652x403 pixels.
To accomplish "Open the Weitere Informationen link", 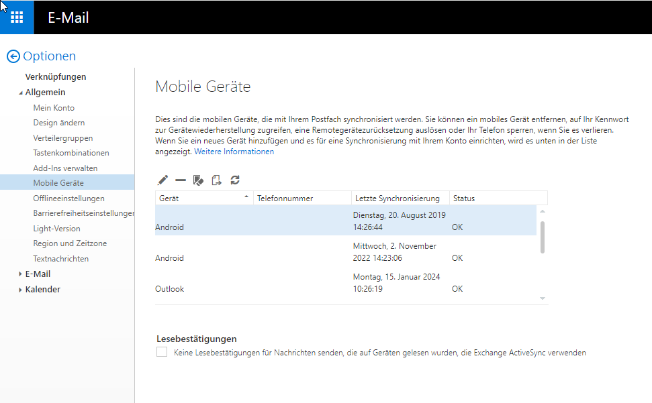I will (234, 152).
